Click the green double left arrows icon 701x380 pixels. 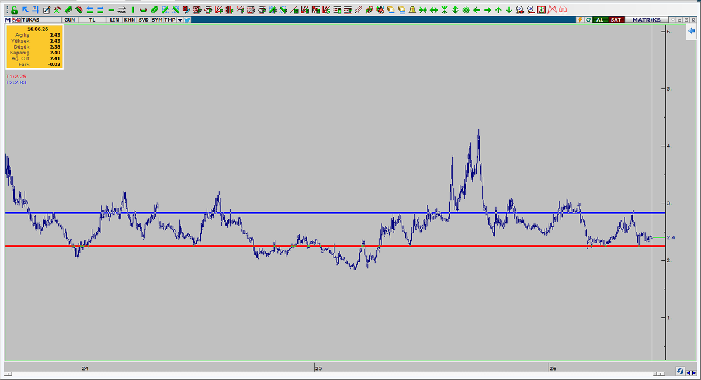click(x=90, y=10)
